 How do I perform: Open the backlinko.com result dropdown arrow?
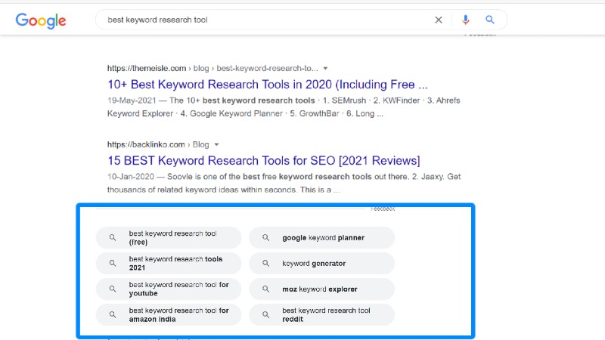click(216, 144)
